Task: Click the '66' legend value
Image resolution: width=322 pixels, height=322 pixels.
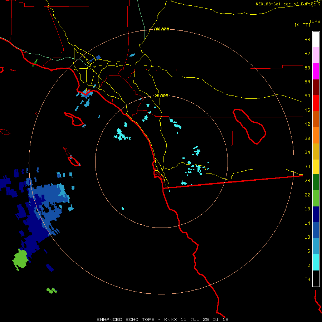Action: coord(307,40)
